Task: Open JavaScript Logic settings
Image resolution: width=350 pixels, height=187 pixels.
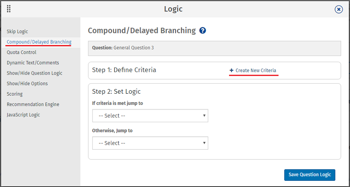Action: (x=23, y=115)
